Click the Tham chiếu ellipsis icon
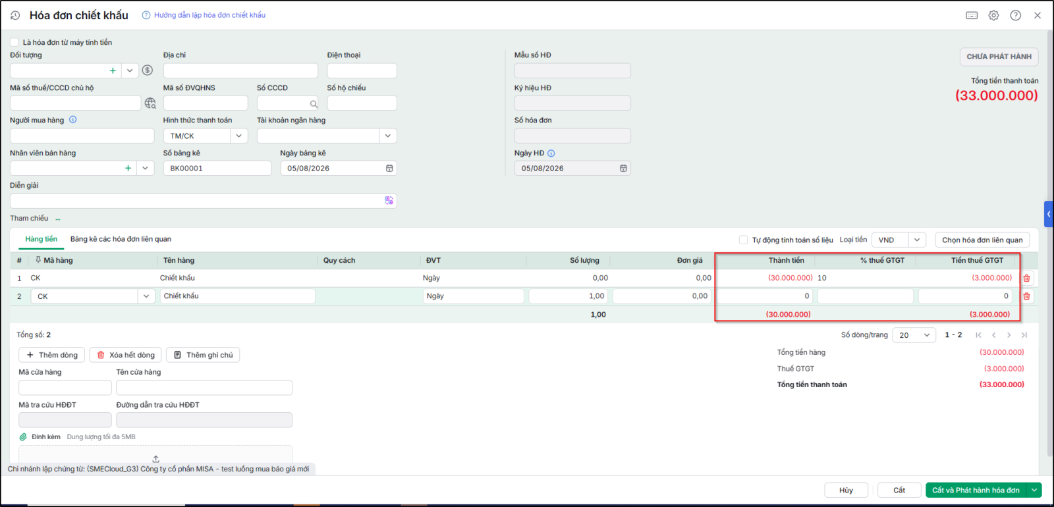 [58, 219]
